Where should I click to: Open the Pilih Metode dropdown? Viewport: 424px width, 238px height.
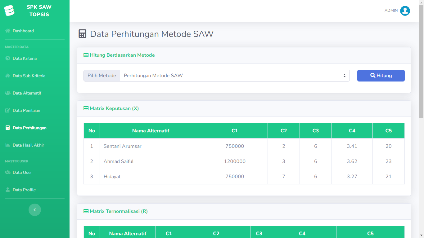pos(235,76)
